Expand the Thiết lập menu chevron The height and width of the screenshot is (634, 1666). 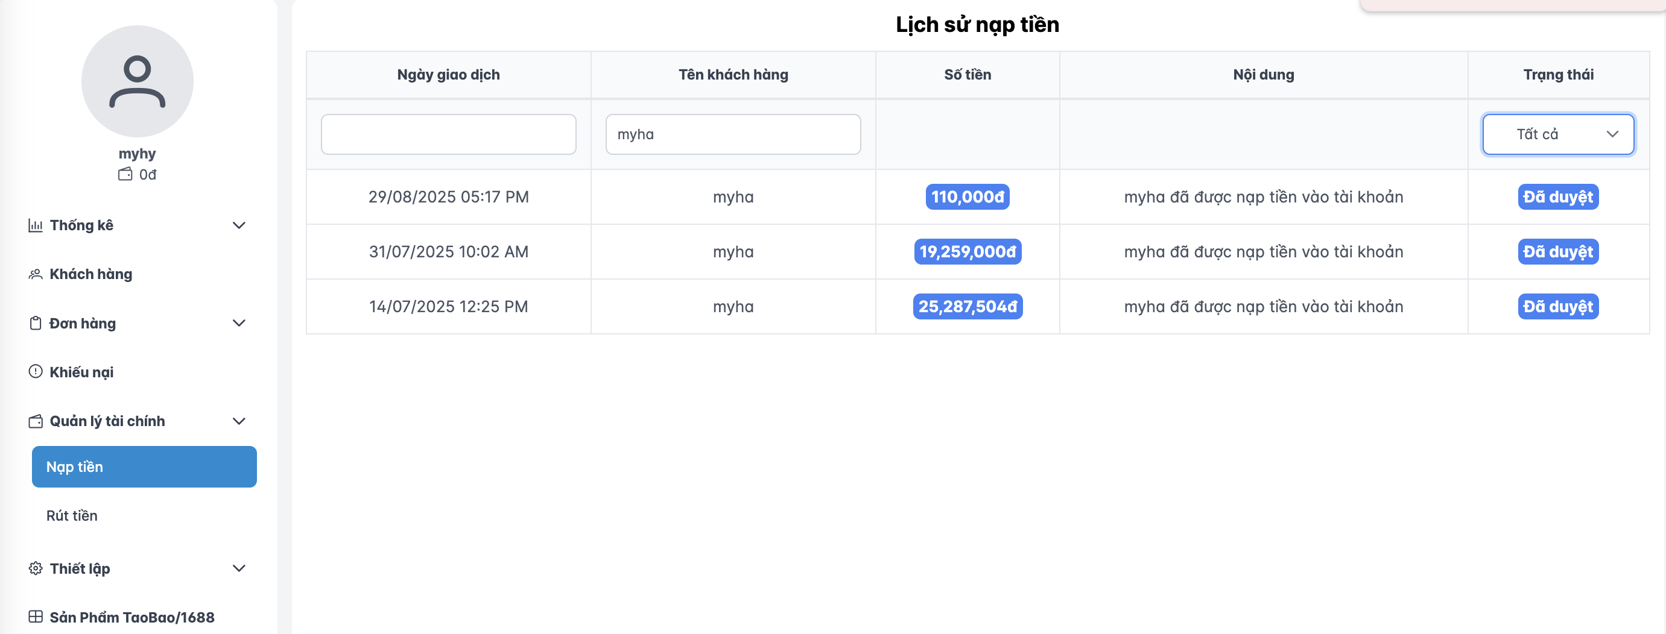click(x=239, y=568)
